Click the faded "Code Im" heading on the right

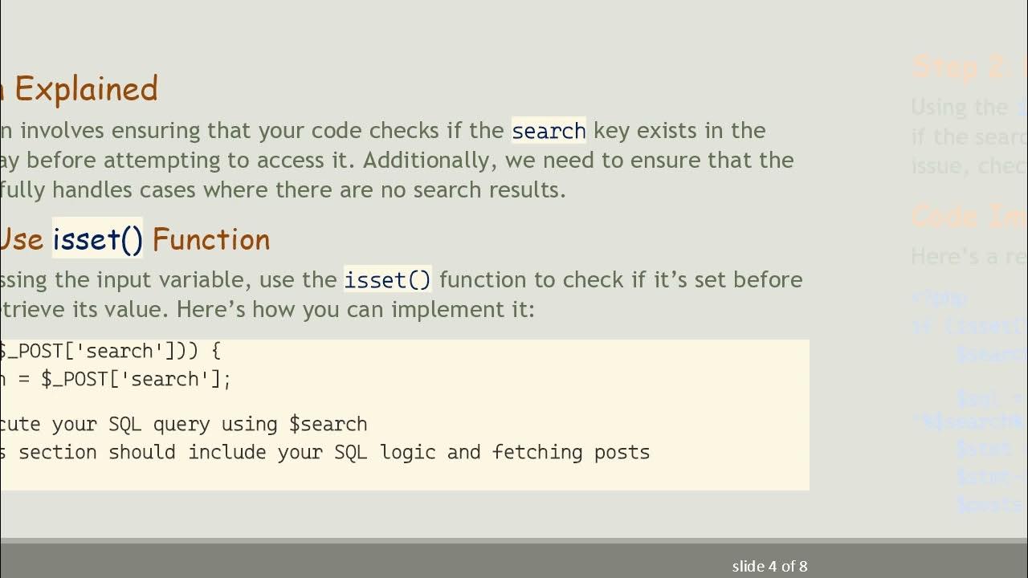pos(969,216)
